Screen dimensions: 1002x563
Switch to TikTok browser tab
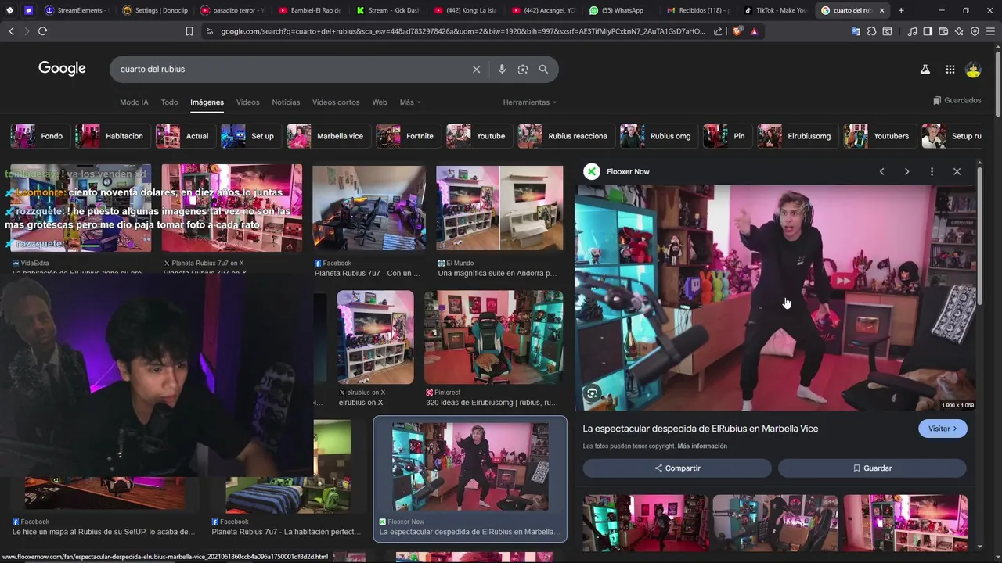point(775,10)
